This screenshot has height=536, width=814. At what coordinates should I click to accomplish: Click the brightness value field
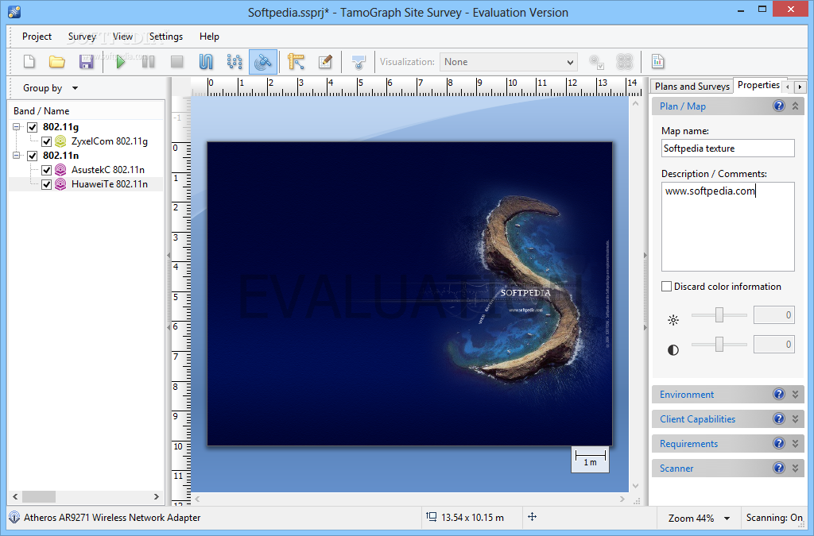[x=774, y=314]
